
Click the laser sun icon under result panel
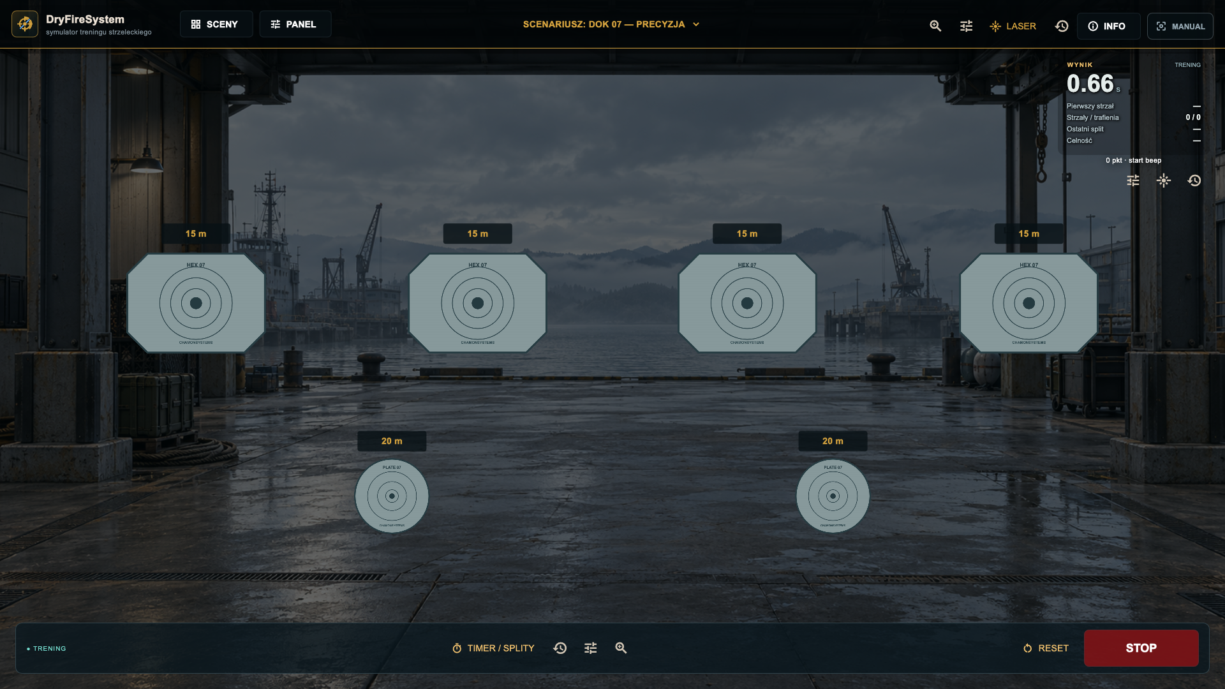coord(1164,181)
